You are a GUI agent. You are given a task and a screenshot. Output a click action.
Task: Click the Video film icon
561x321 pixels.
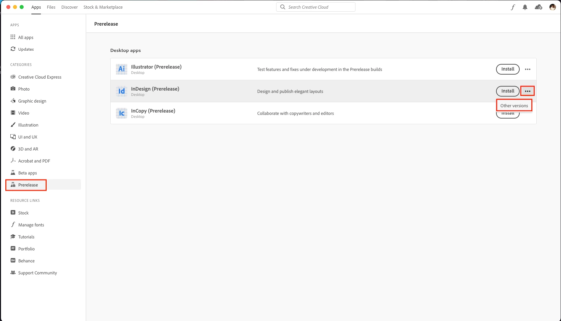point(13,113)
